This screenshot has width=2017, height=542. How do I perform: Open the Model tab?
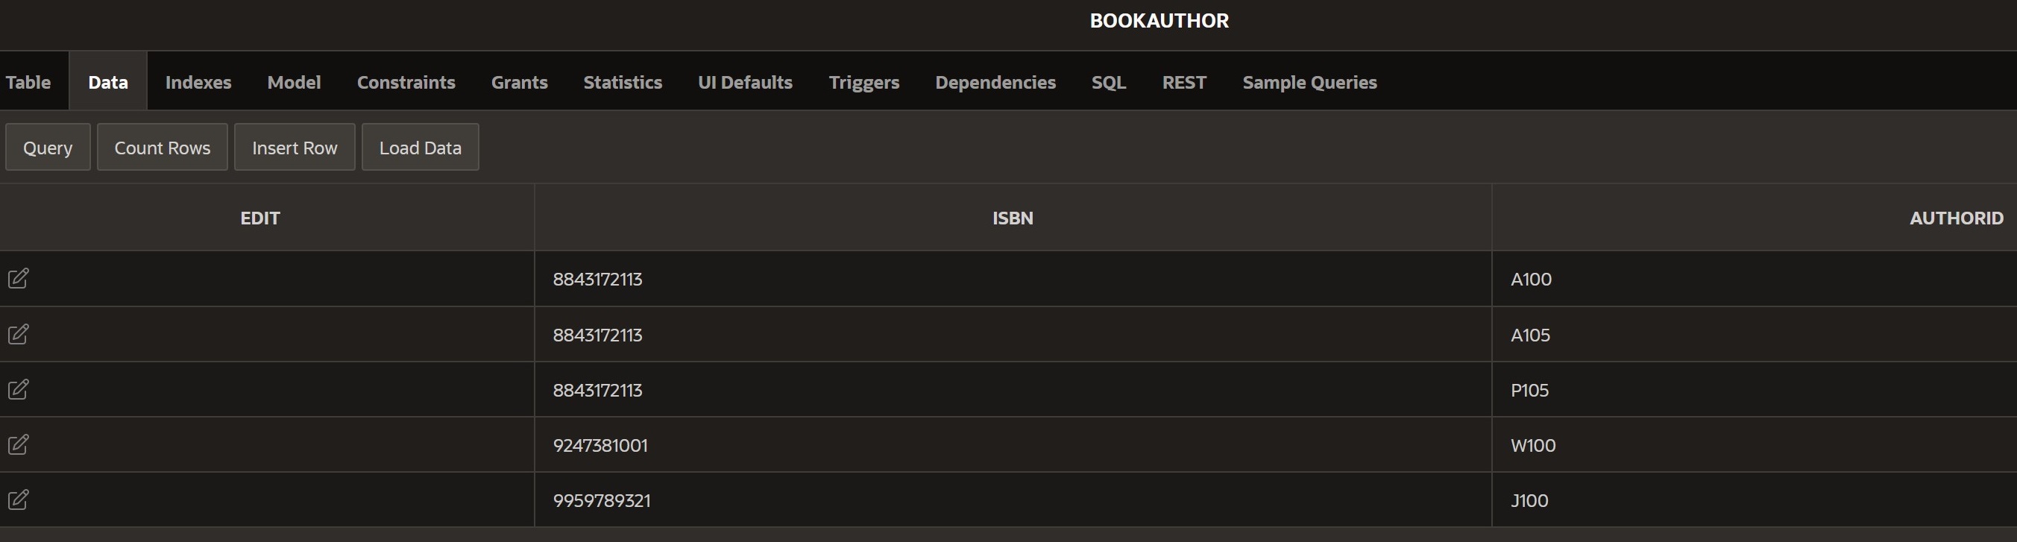(x=294, y=81)
